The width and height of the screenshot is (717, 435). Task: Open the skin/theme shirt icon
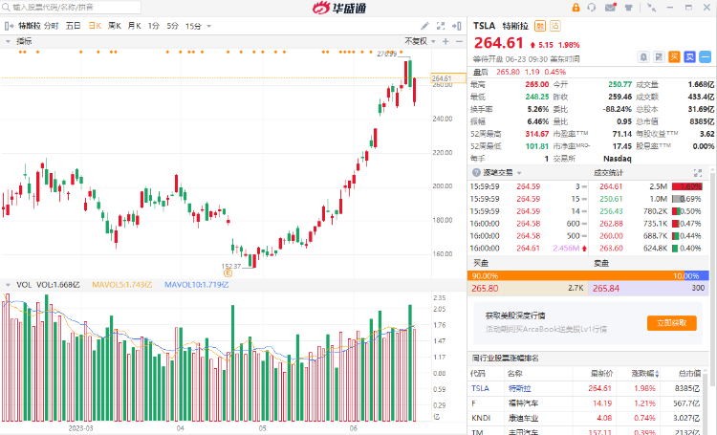(x=629, y=8)
